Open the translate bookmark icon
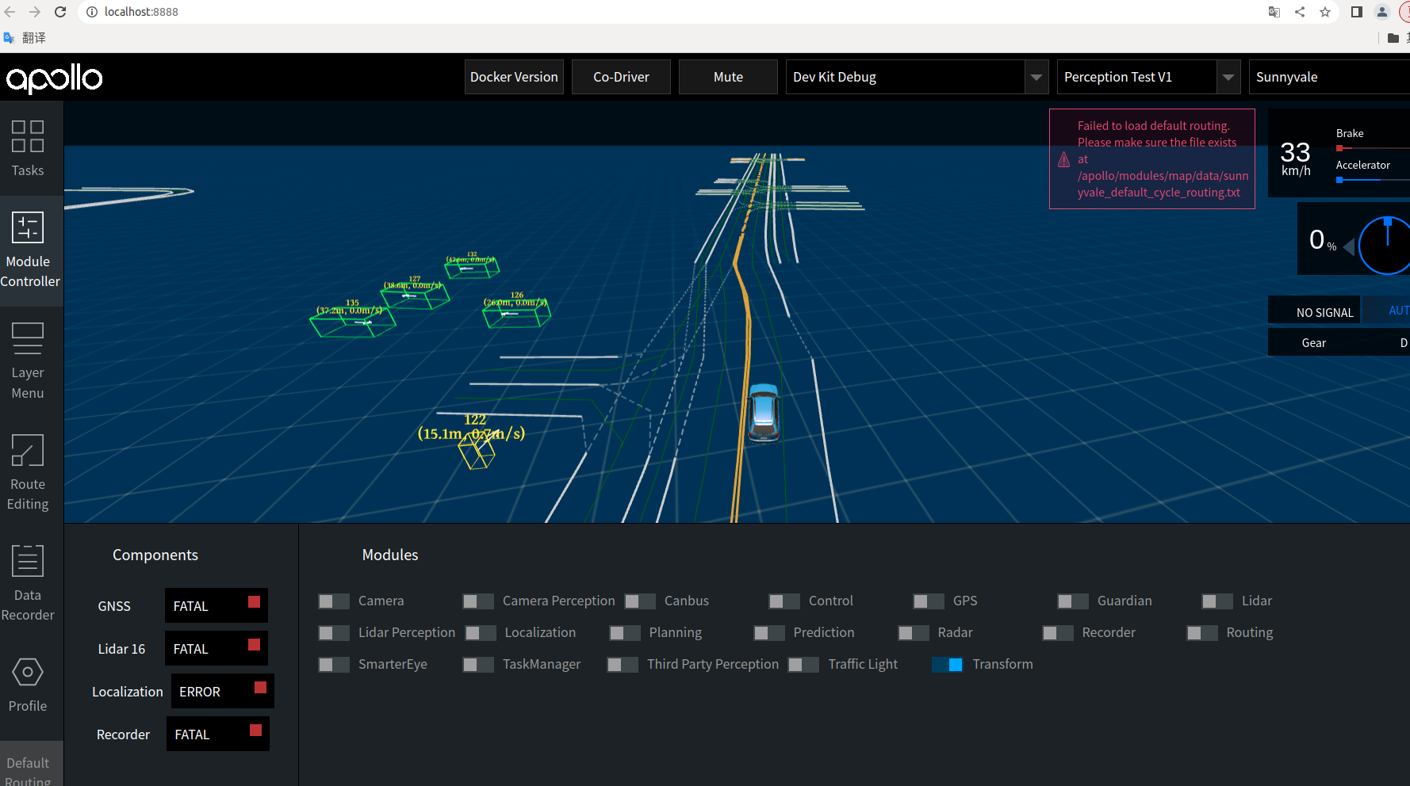 [10, 37]
